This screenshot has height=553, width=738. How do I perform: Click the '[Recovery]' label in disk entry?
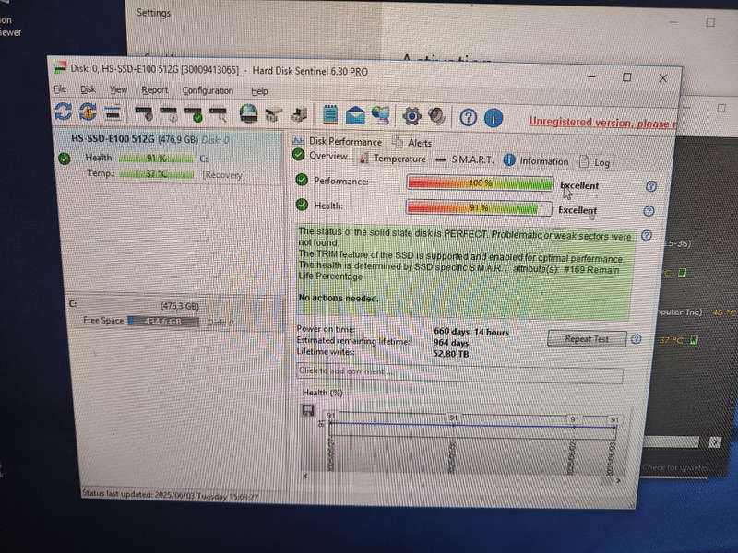pos(223,175)
